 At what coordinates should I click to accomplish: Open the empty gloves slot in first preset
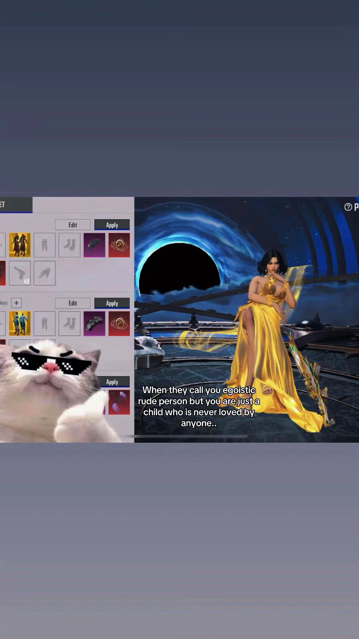(x=45, y=273)
